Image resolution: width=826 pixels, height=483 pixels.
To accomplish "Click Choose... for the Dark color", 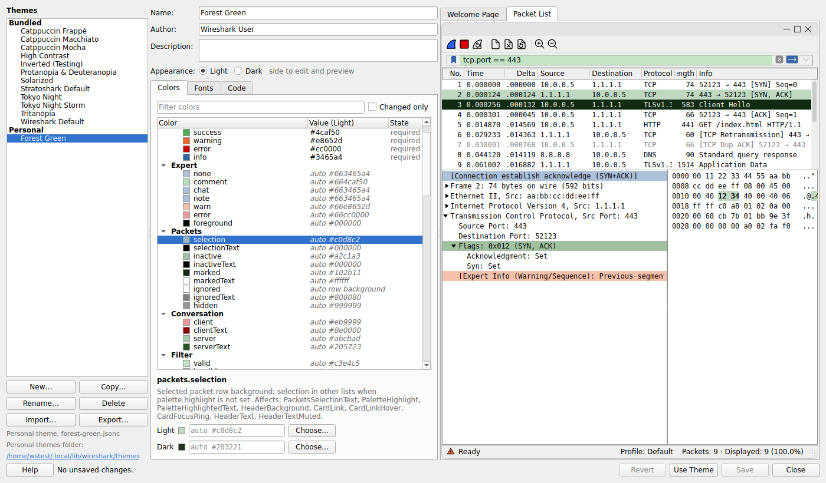I will click(312, 447).
